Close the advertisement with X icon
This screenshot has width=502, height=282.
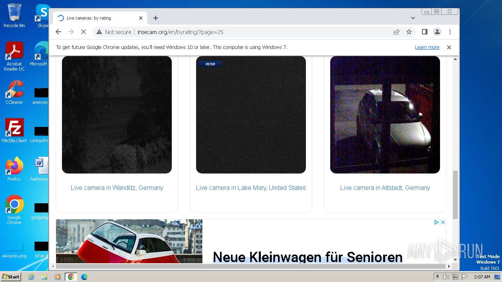coord(443,222)
